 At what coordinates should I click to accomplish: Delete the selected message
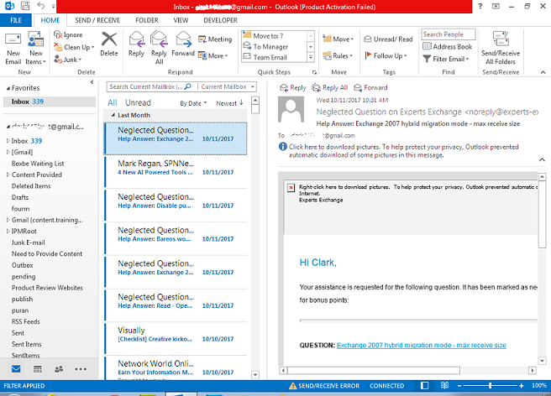pos(109,44)
